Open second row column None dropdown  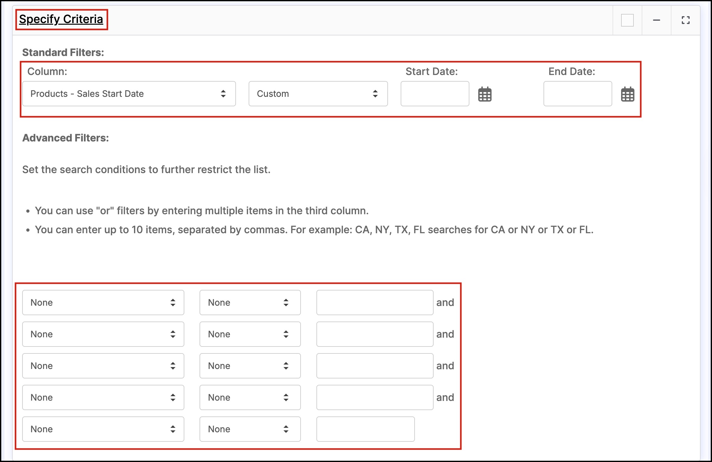[x=103, y=334]
